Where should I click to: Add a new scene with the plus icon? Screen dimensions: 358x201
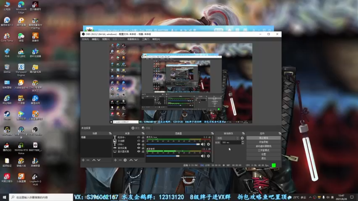(83, 160)
